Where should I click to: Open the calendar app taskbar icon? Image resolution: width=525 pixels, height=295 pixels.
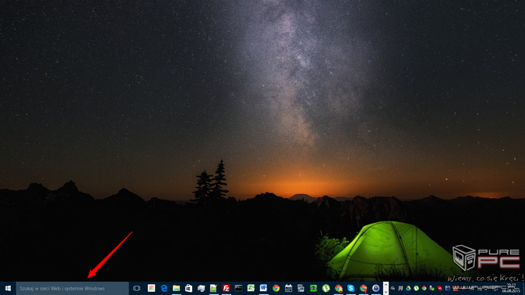pyautogui.click(x=288, y=288)
